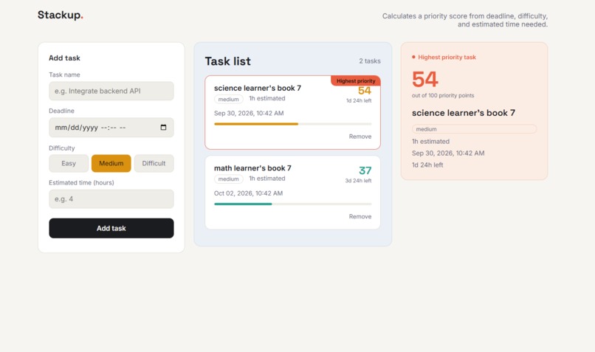595x352 pixels.
Task: Click the medium tag in Highest priority panel
Action: coord(474,129)
